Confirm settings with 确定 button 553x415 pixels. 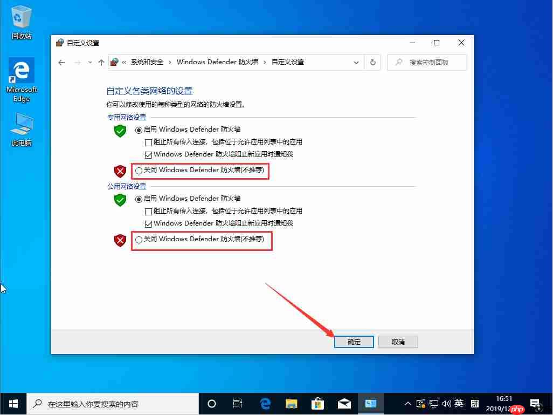click(354, 342)
